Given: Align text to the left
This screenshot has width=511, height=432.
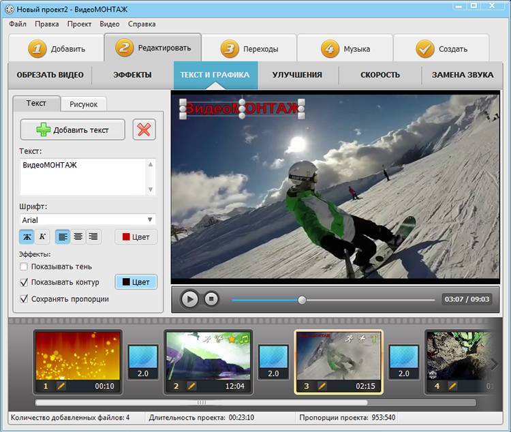Looking at the screenshot, I should pos(62,236).
